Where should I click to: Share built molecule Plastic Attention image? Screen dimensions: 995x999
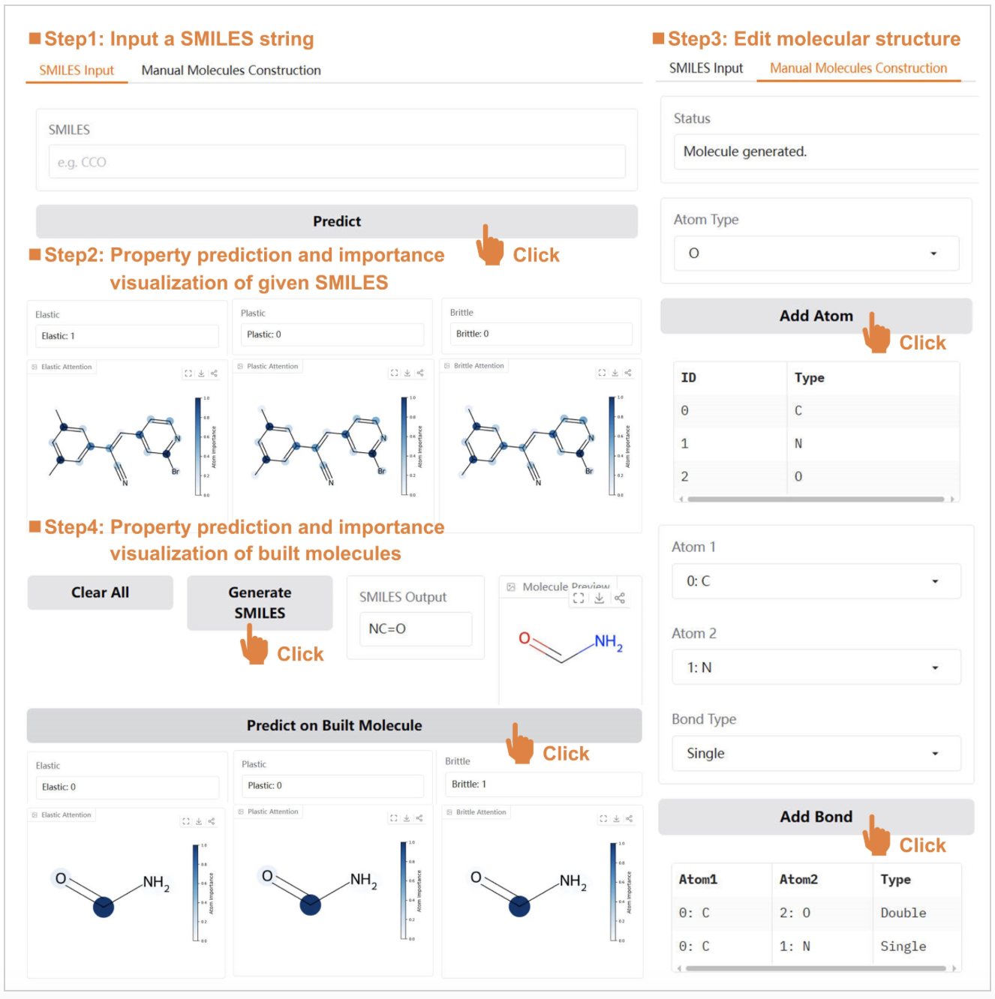click(419, 818)
